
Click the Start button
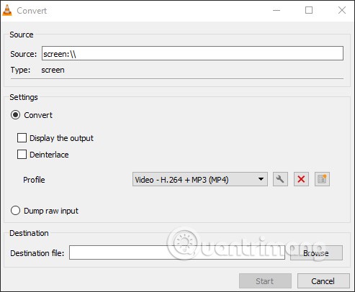[x=265, y=281]
